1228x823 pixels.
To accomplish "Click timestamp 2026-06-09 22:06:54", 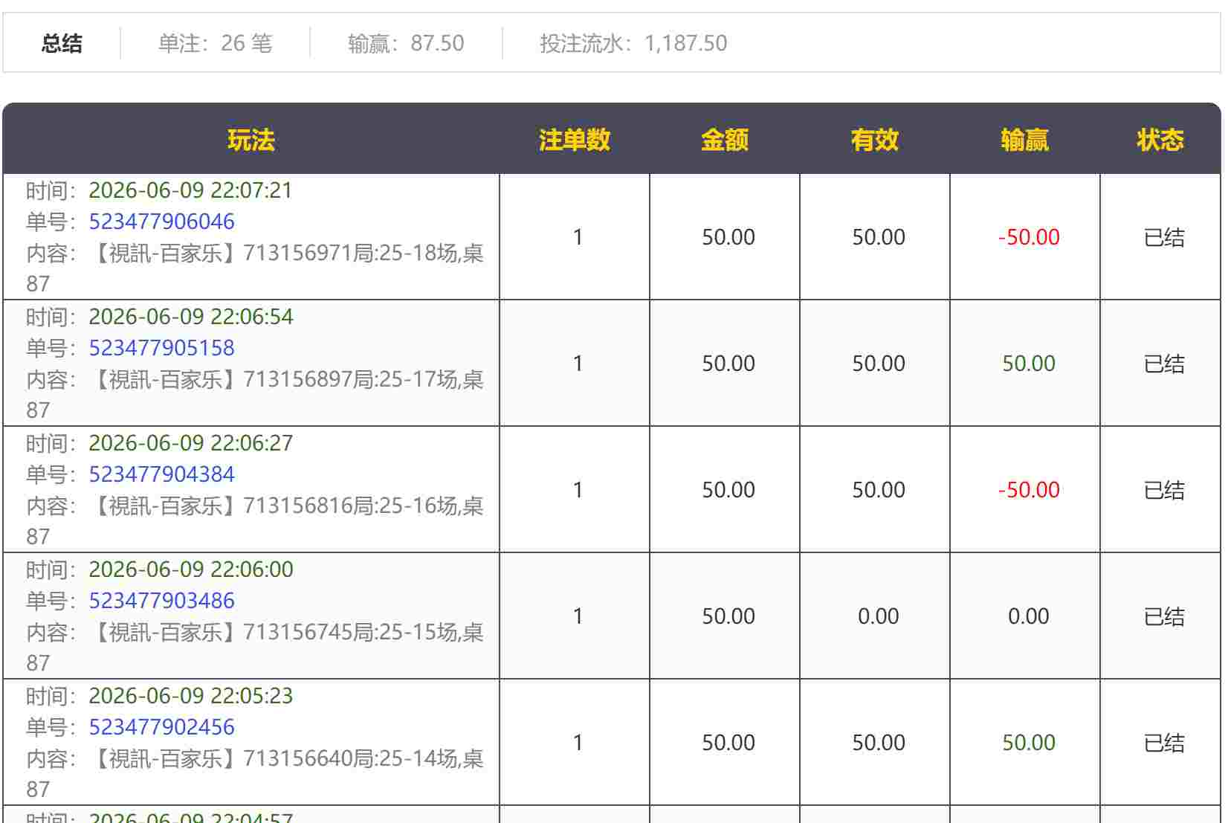I will [190, 317].
